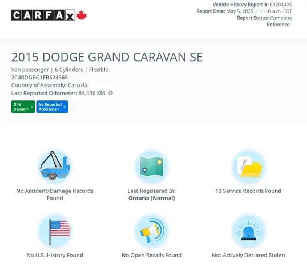The width and height of the screenshot is (307, 267).
Task: Click the tow truck accident icon
Action: [55, 166]
